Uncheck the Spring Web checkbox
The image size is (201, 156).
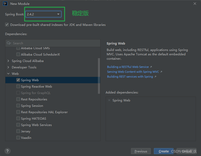(x=18, y=80)
